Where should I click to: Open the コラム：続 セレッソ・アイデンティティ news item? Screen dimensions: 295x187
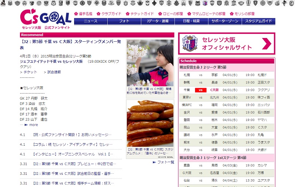73,145
